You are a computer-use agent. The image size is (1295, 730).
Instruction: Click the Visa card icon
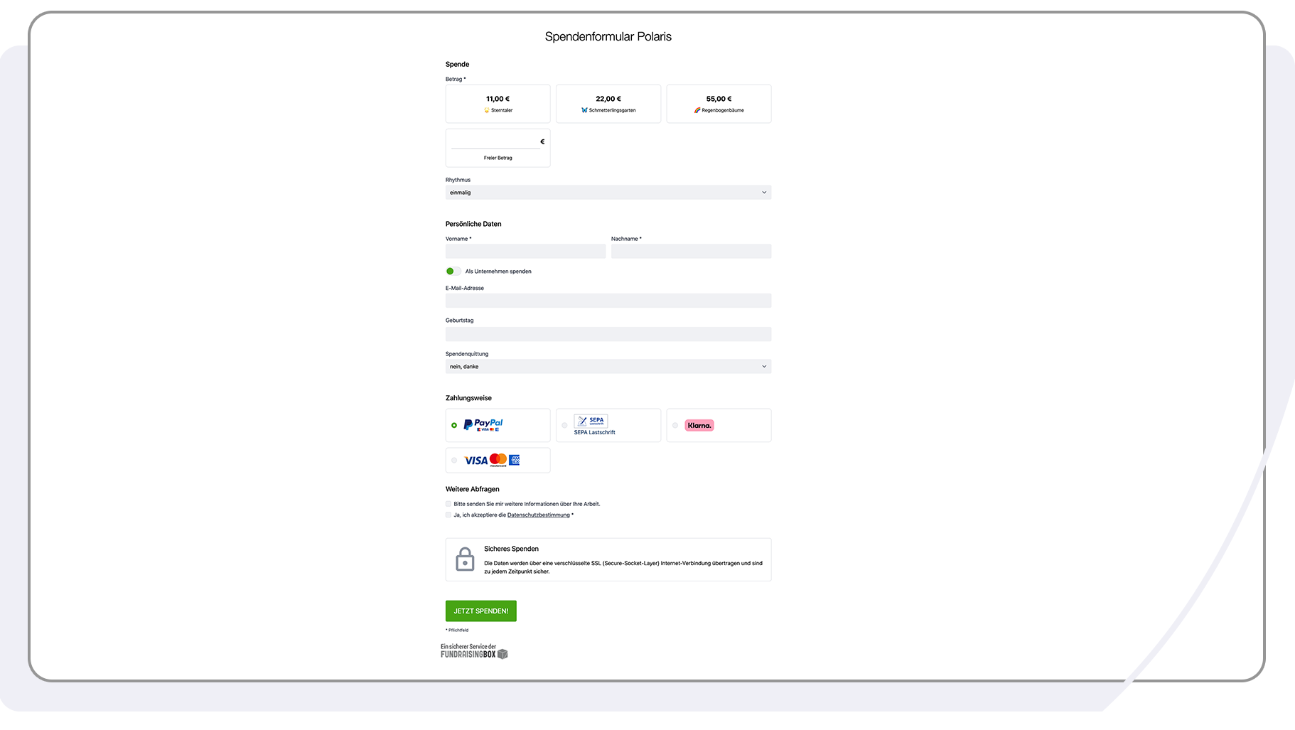pos(476,460)
